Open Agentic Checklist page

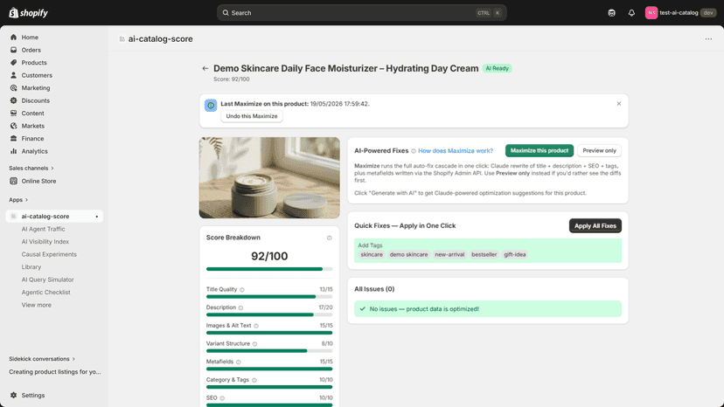click(x=45, y=292)
